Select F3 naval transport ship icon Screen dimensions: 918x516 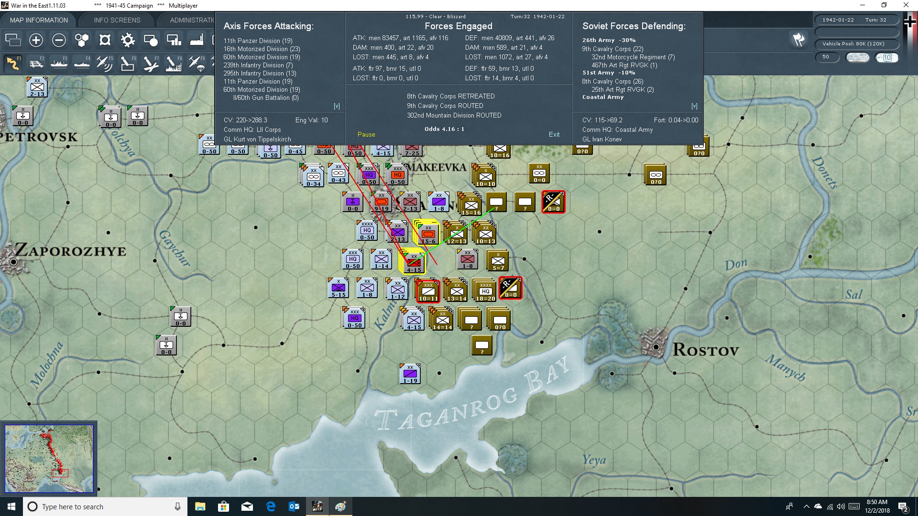click(59, 63)
